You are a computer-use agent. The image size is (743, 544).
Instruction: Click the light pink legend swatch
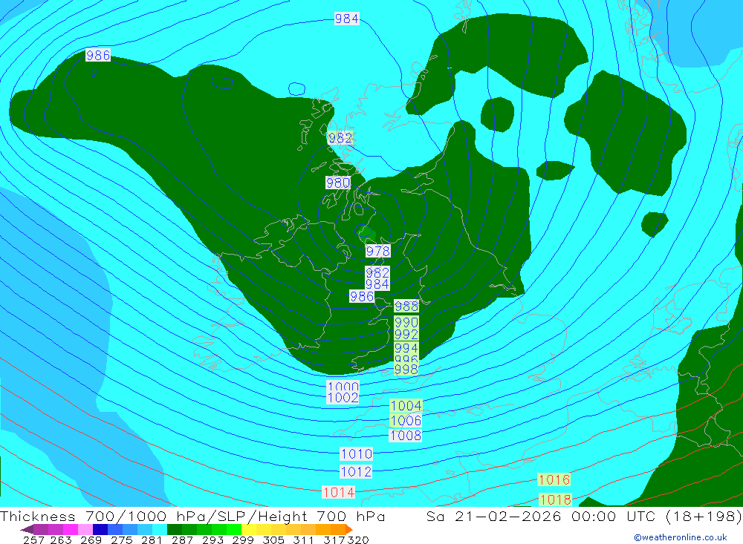[85, 529]
